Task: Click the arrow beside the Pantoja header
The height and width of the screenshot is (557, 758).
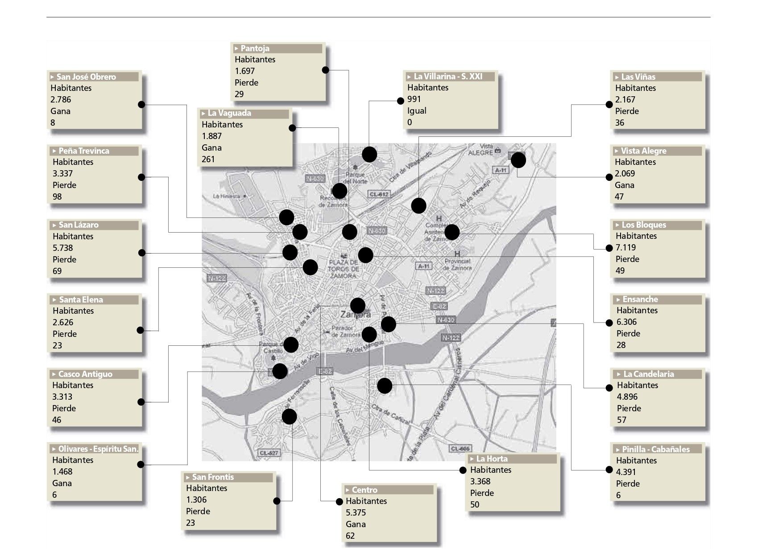Action: pyautogui.click(x=236, y=49)
